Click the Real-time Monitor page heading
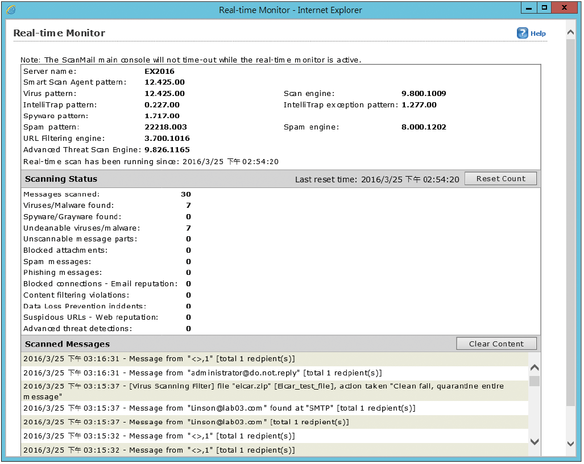Image resolution: width=584 pixels, height=464 pixels. click(59, 33)
